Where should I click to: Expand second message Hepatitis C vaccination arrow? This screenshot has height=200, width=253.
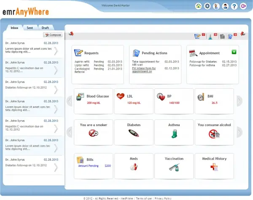click(56, 71)
